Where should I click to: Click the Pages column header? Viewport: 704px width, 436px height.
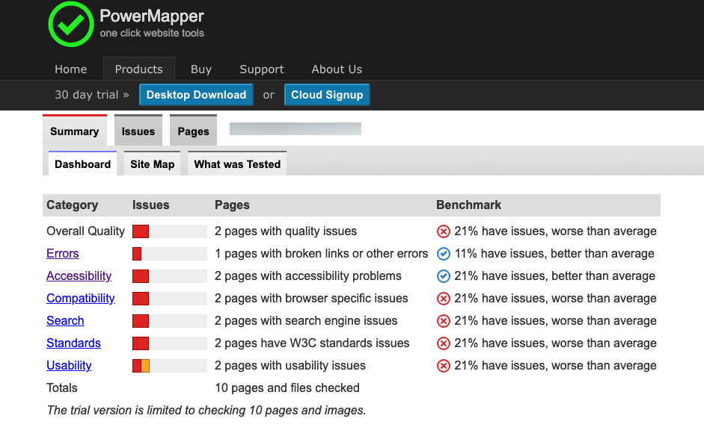[x=232, y=205]
